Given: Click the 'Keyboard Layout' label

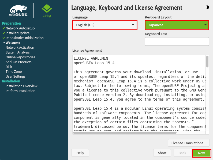Looking at the screenshot, I should 158,17.
